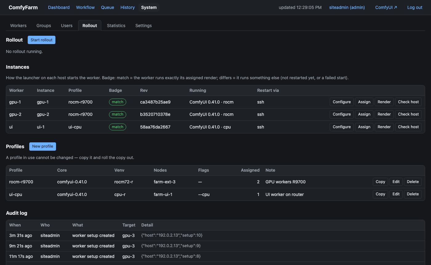Copy the ui-cpu profile
The height and width of the screenshot is (265, 431).
[x=381, y=194]
